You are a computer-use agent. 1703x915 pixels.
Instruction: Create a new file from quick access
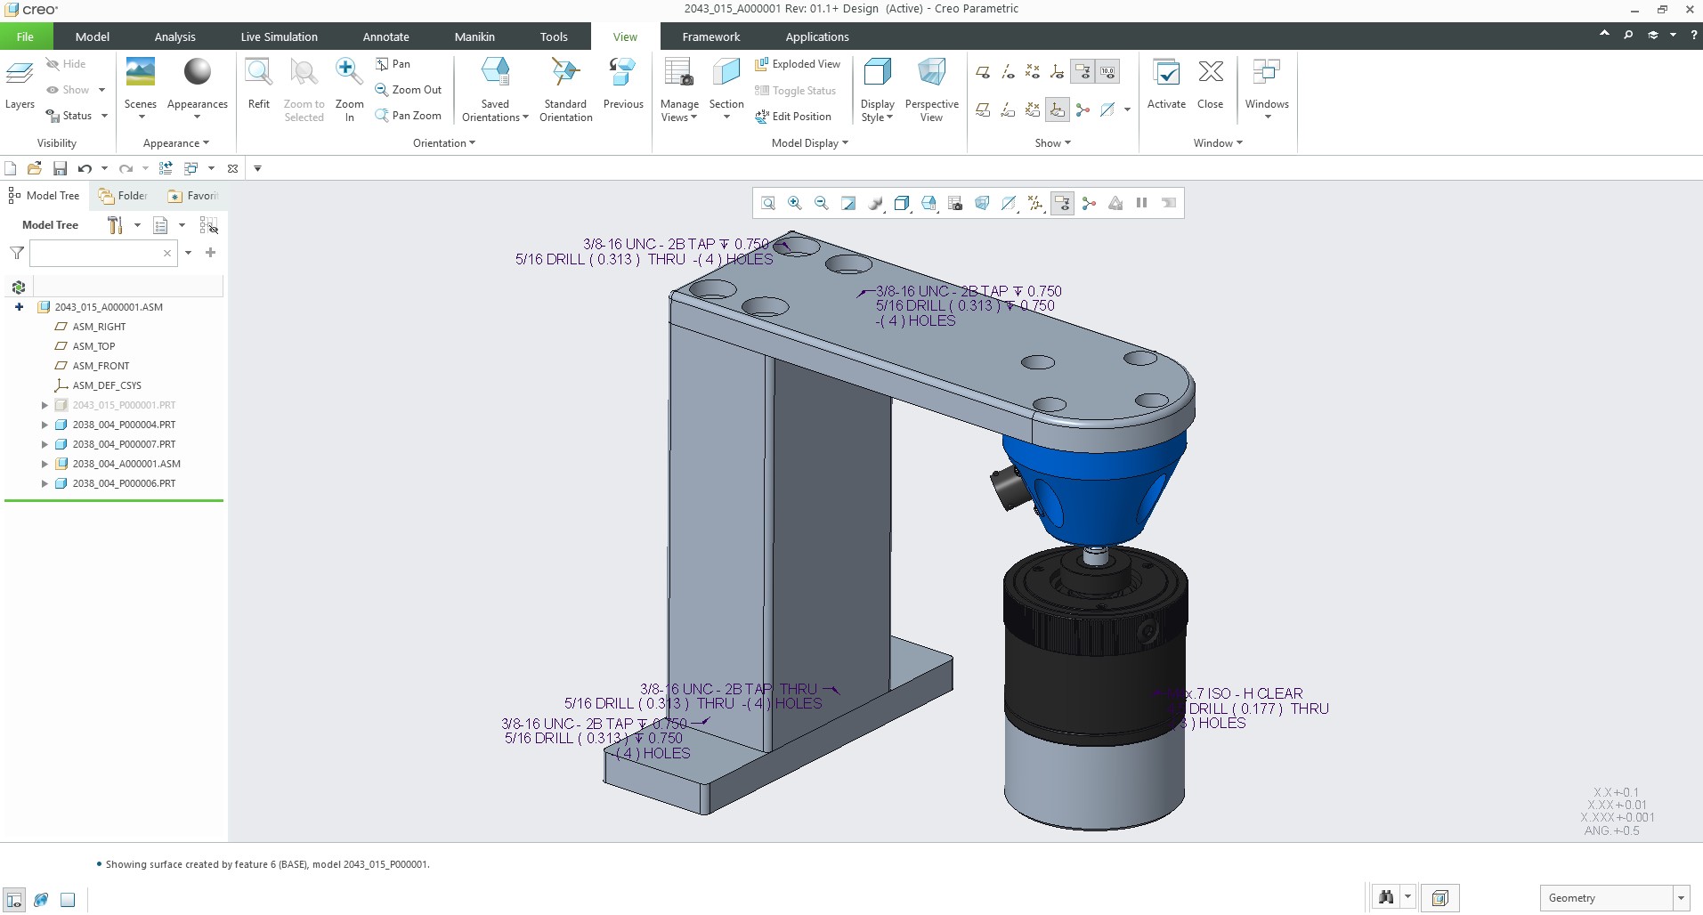coord(11,168)
